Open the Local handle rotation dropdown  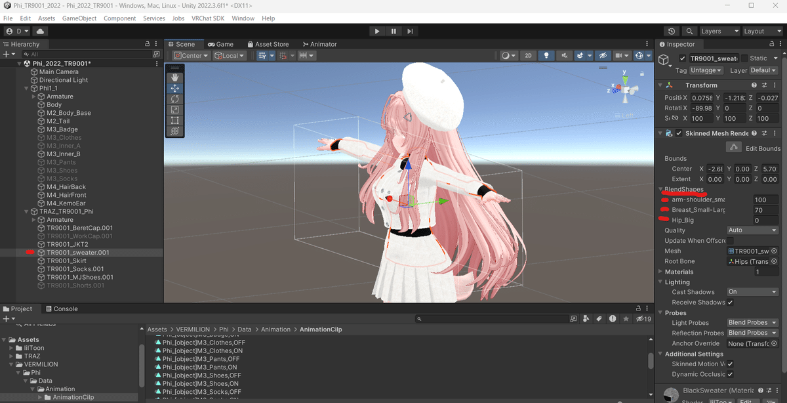click(x=230, y=56)
